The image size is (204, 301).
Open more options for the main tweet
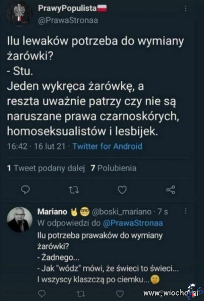pos(186,9)
